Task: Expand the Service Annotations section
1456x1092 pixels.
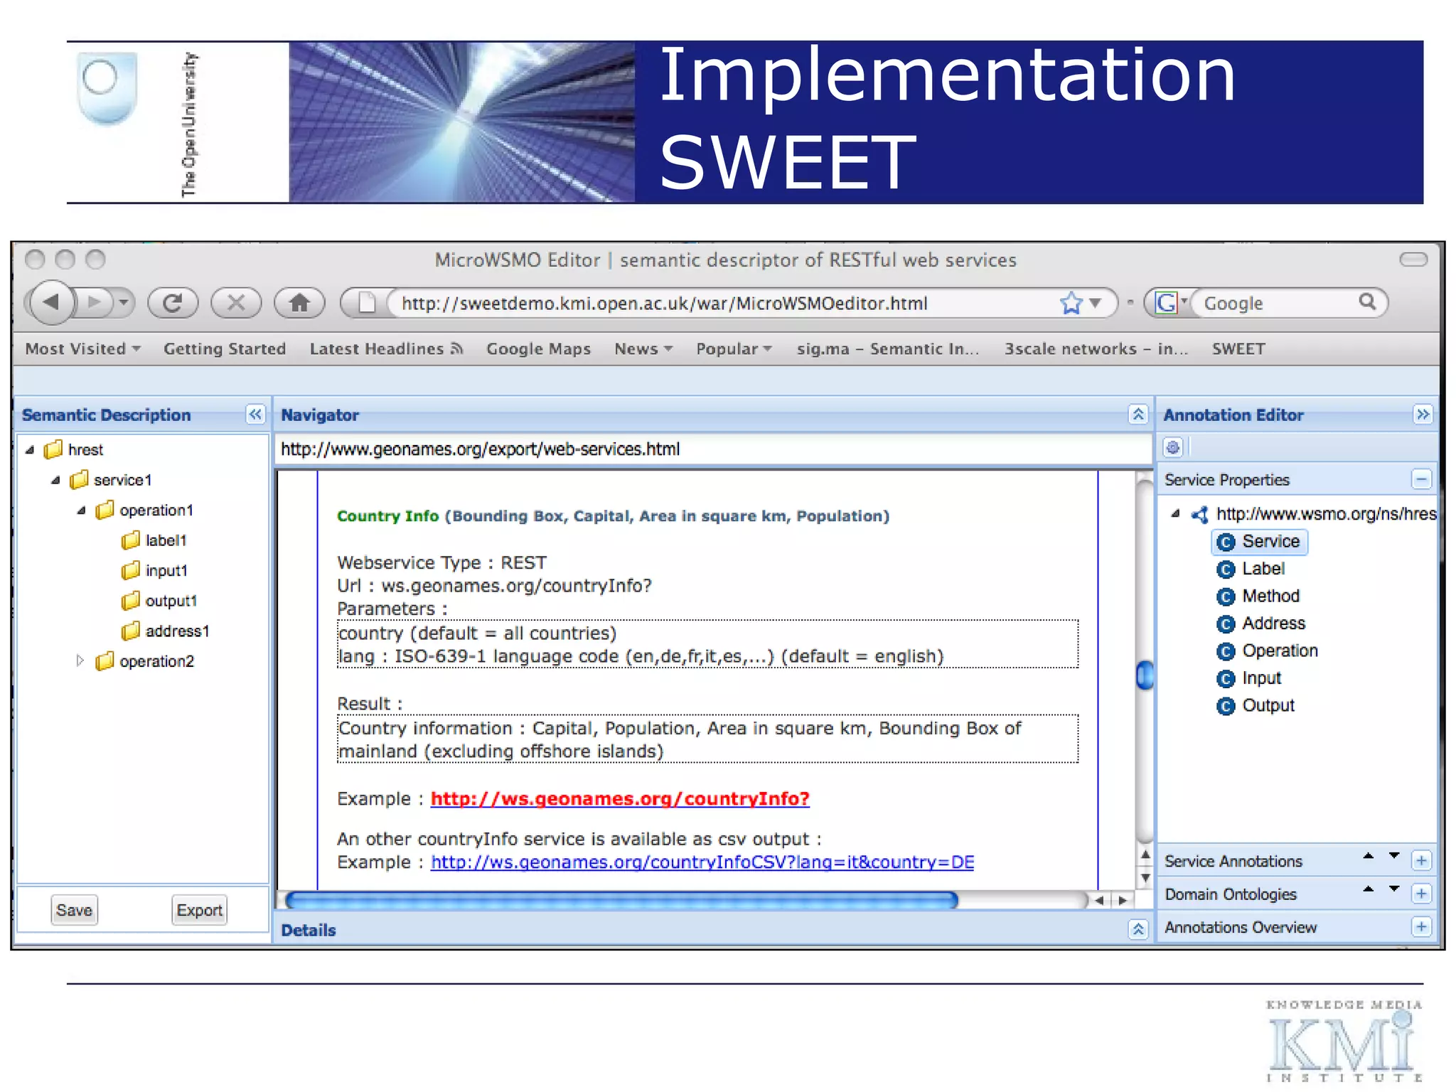Action: tap(1421, 861)
